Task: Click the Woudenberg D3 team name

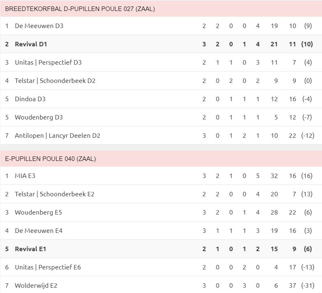Action: tap(39, 117)
